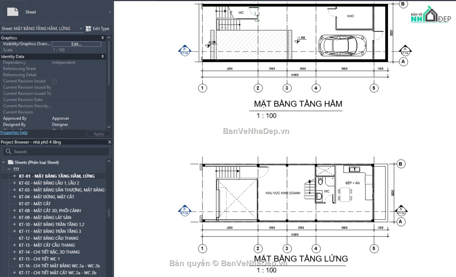The image size is (456, 277).
Task: Select grid bubble 2 under the TẦNG LỬNG plan
Action: click(258, 249)
